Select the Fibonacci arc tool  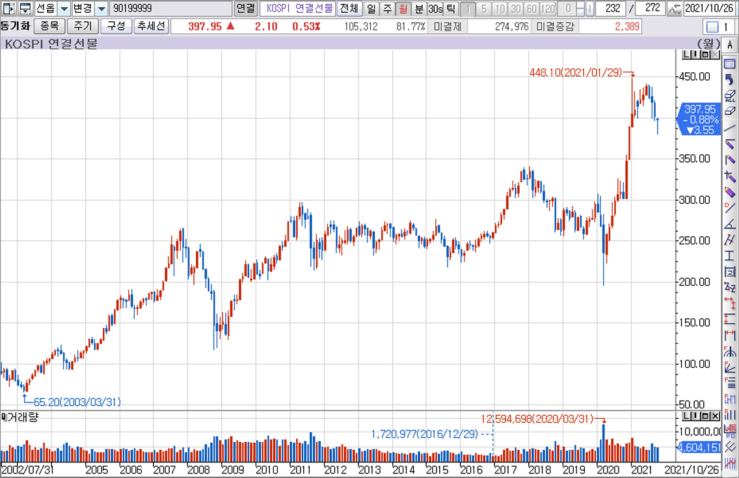(730, 351)
